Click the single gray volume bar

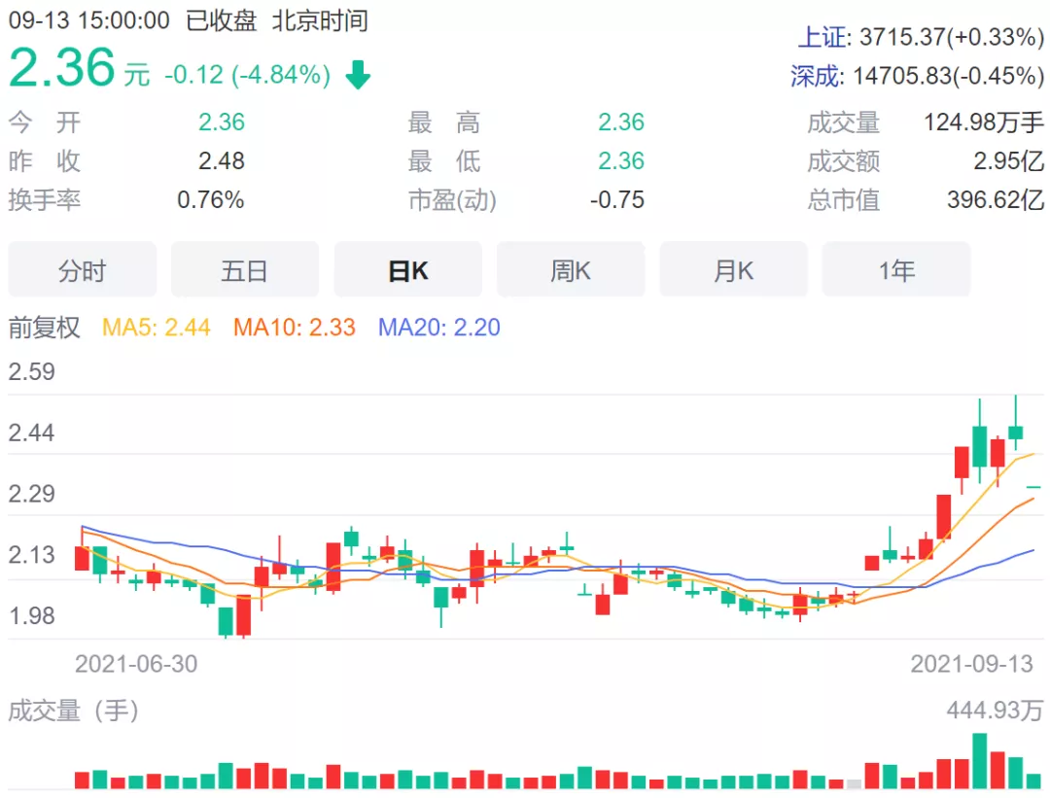point(854,783)
